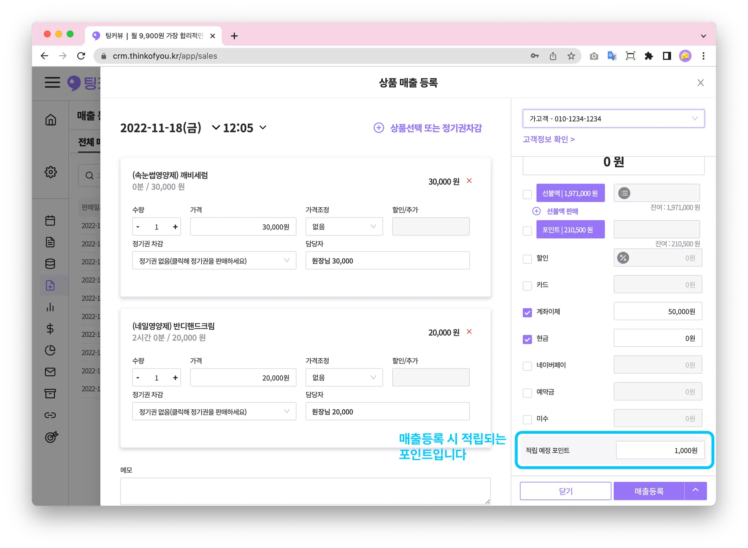Click the percent icon in discount field

pos(623,258)
